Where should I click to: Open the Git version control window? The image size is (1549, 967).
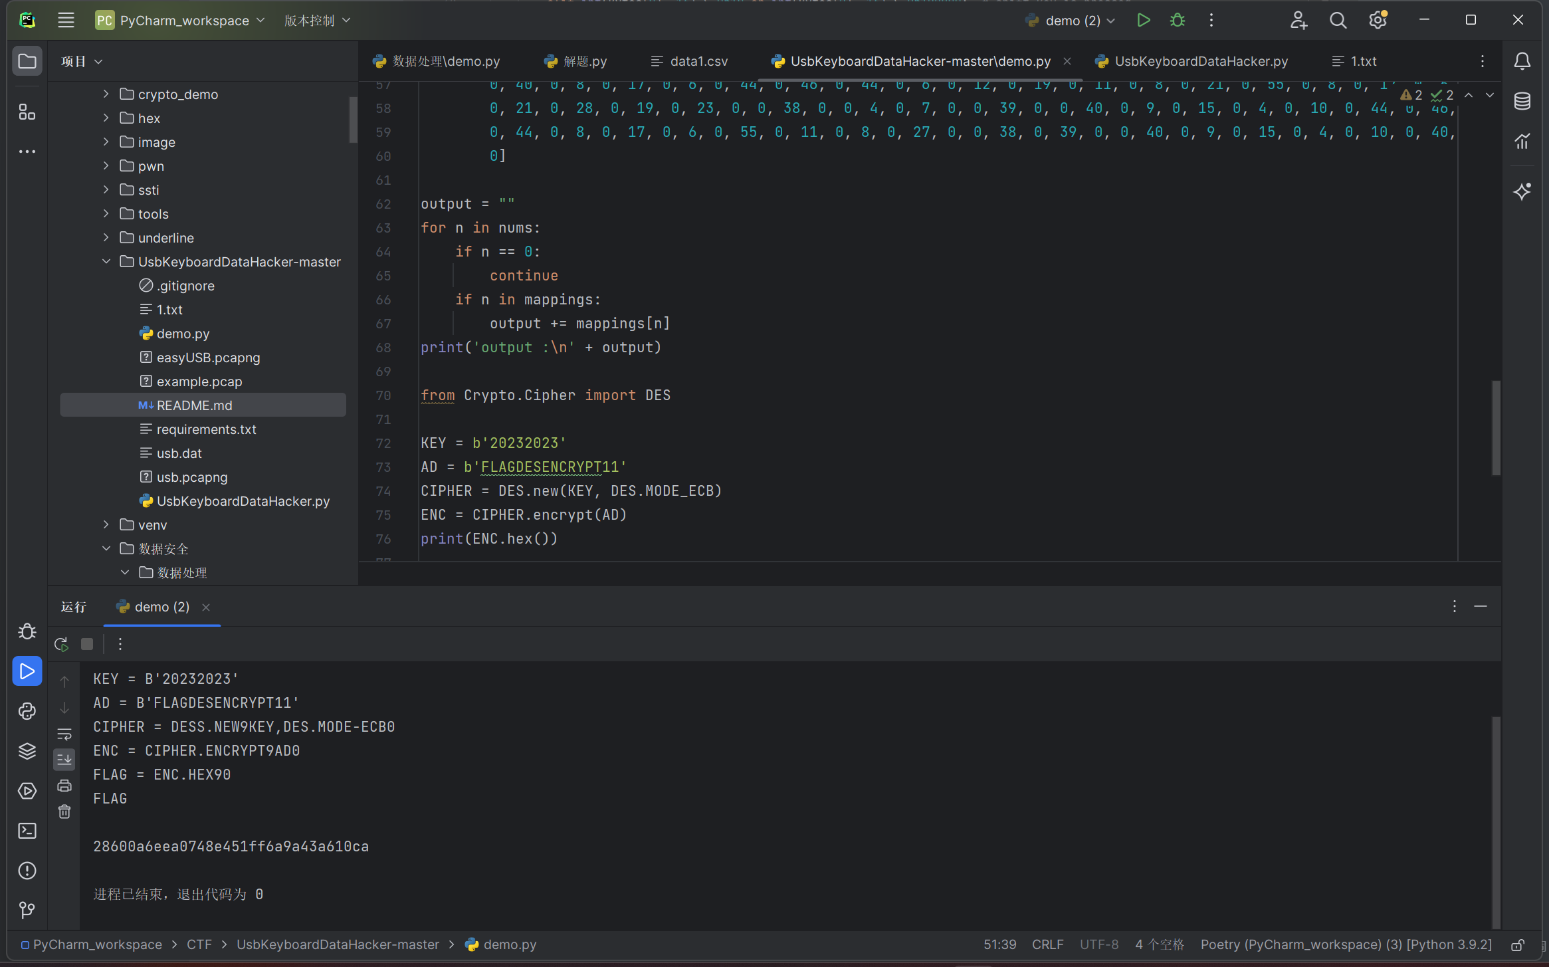tap(27, 910)
